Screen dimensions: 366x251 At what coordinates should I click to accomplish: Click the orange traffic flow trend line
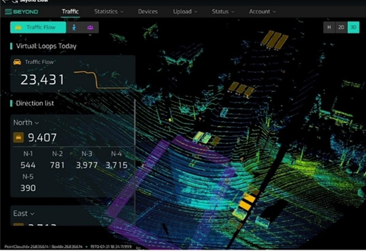[101, 80]
